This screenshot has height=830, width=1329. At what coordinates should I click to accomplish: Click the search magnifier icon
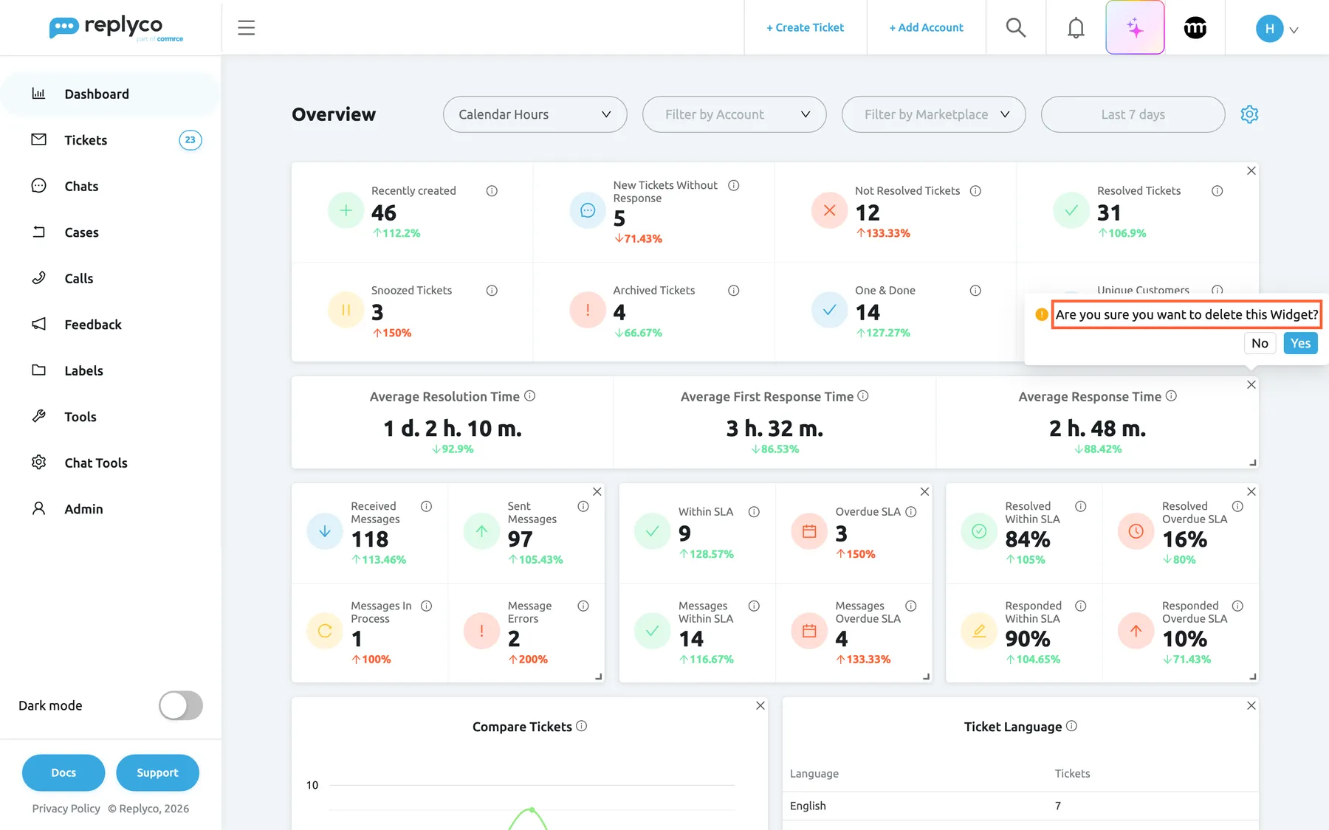1016,28
